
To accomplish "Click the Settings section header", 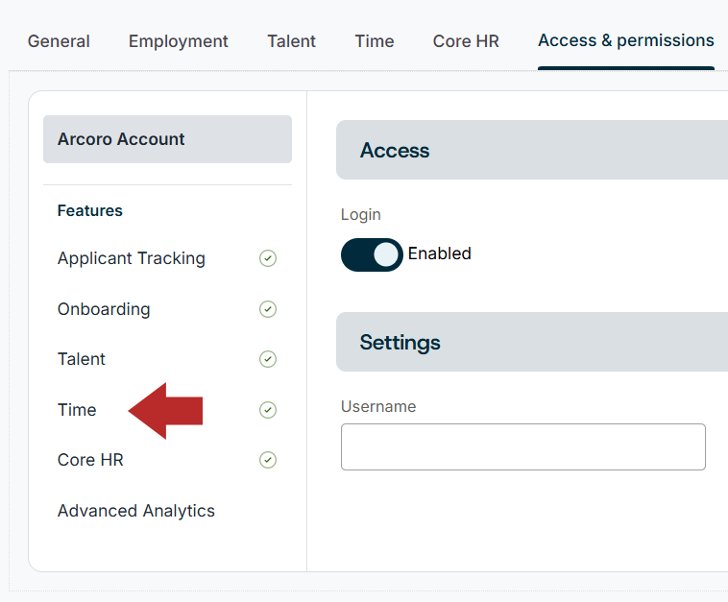I will click(x=532, y=342).
